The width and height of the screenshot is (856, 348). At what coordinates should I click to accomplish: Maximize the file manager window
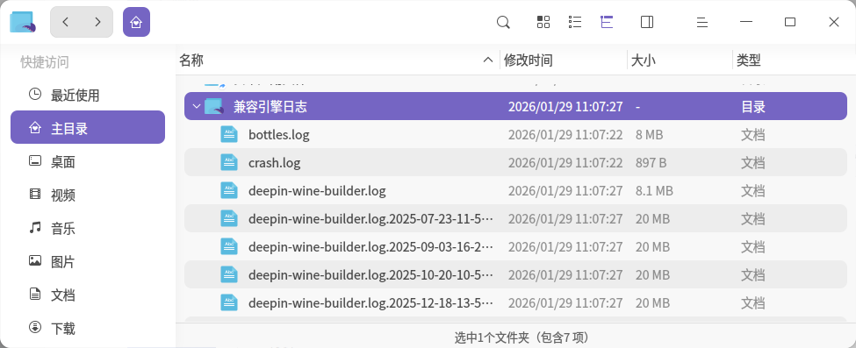(x=790, y=22)
